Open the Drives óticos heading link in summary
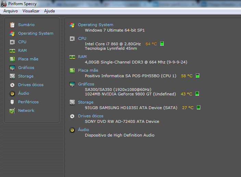Image resolution: width=241 pixels, height=177 pixels. [91, 116]
